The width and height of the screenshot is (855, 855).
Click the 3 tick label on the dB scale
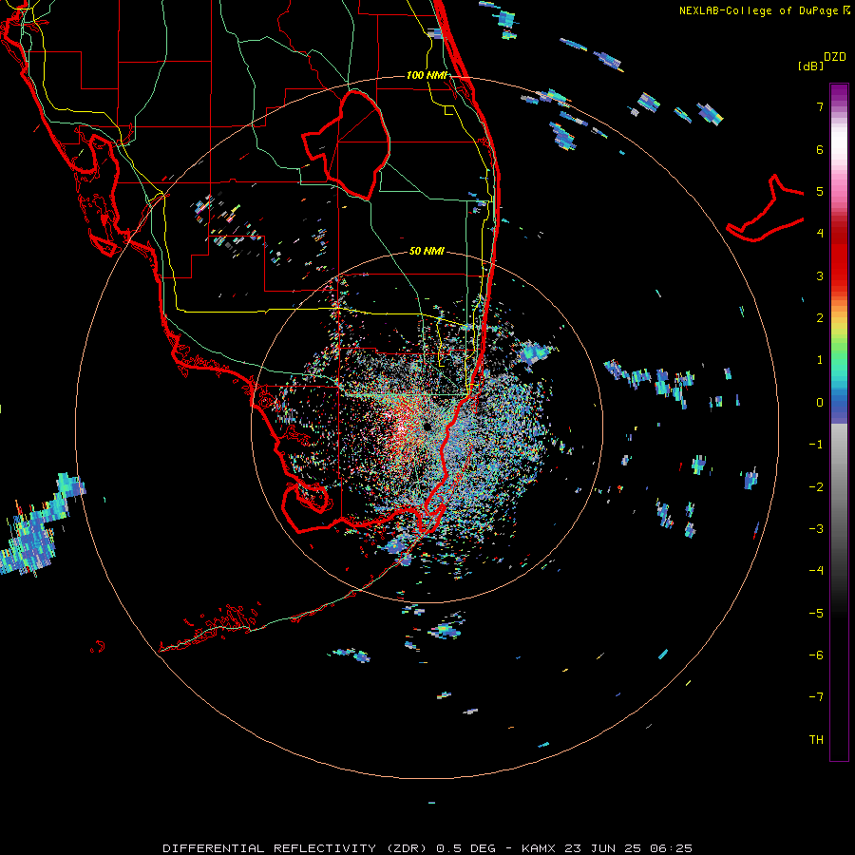(x=820, y=275)
